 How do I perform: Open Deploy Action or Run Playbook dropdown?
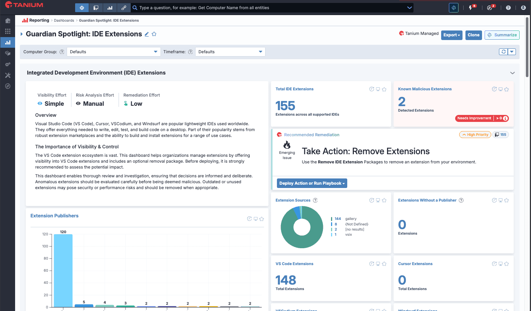tap(312, 183)
